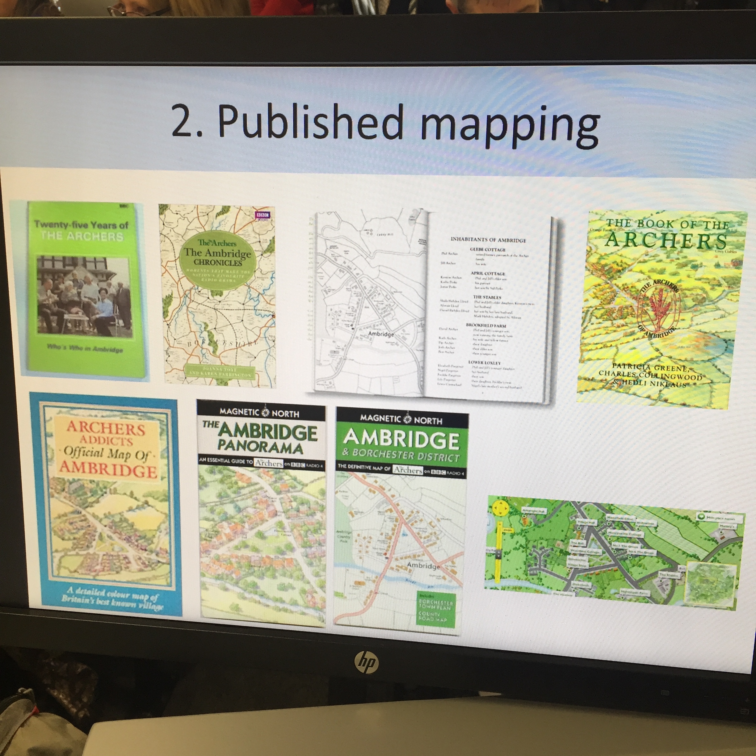756x756 pixels.
Task: Click the Village Shop map label
Action: [x=578, y=565]
